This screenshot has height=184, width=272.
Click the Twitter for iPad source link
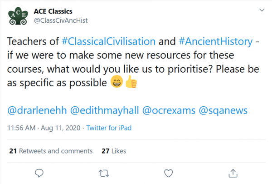[x=109, y=128]
